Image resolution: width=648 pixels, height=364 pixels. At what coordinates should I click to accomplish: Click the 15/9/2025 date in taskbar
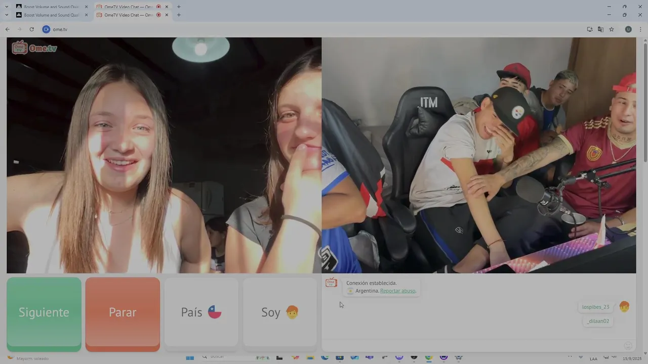click(x=633, y=358)
